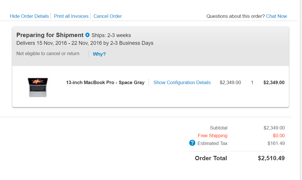Image resolution: width=302 pixels, height=180 pixels.
Task: Hide Order Details
Action: [29, 16]
